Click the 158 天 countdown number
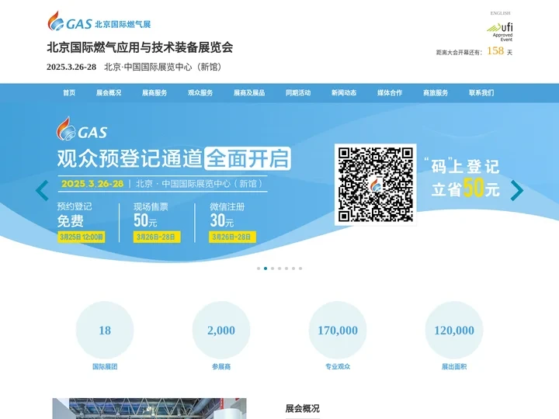Screen dimensions: 559x419 [x=495, y=51]
